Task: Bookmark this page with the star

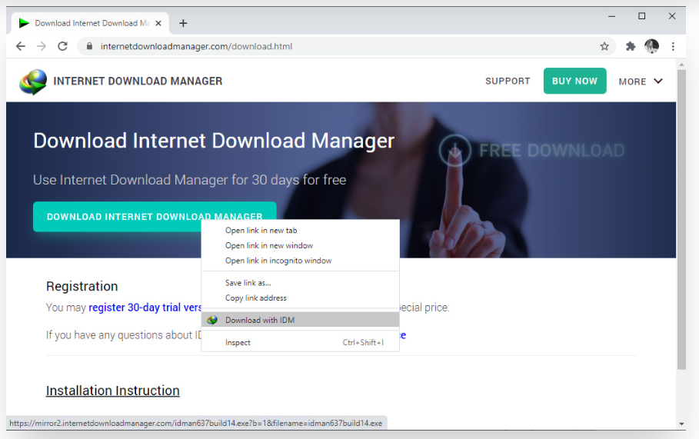Action: coord(604,46)
